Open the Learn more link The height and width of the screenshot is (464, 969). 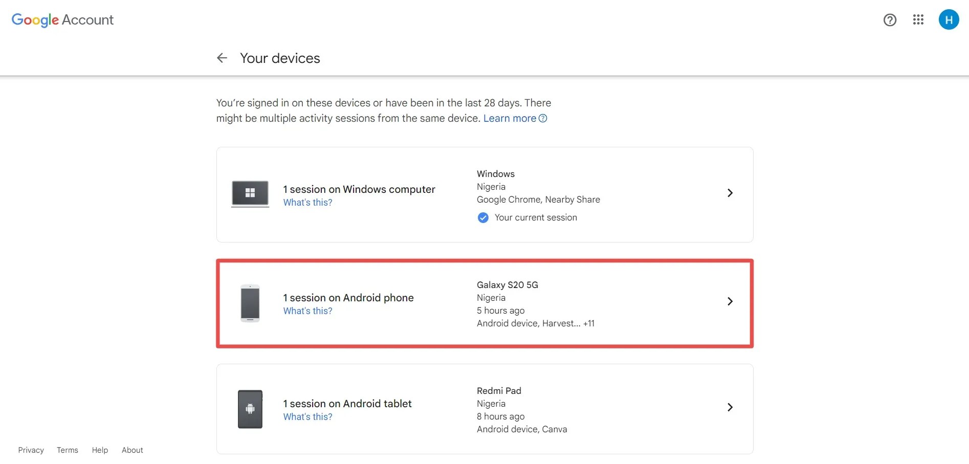[509, 118]
